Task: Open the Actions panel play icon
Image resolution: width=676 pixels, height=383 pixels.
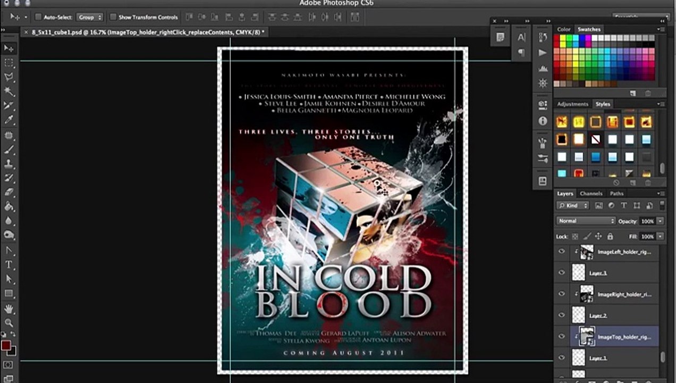Action: (x=543, y=53)
